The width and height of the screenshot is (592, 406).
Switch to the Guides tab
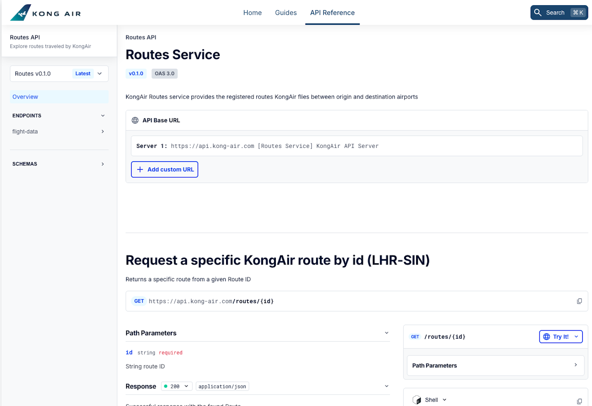pos(286,12)
